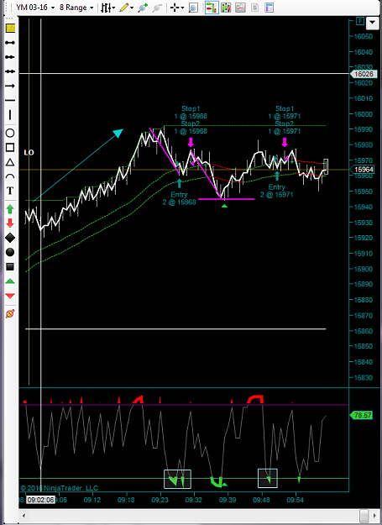Click the scrollbar right arrow
This screenshot has width=382, height=525.
tap(374, 515)
